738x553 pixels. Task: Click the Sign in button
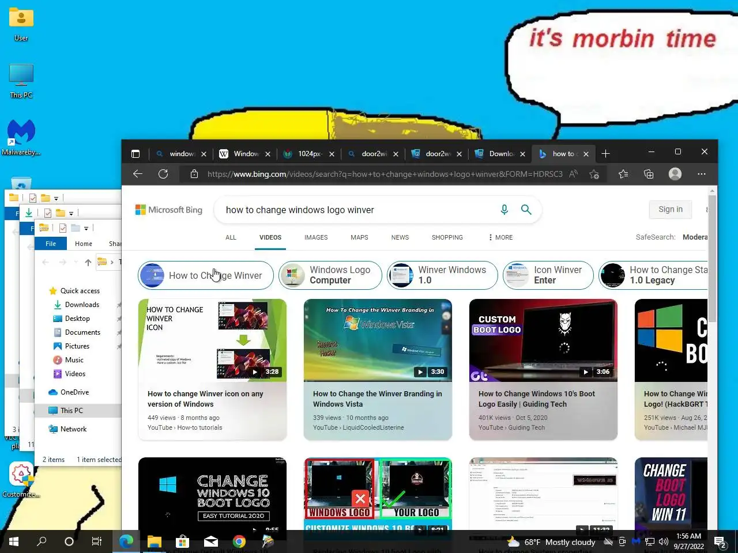tap(671, 210)
